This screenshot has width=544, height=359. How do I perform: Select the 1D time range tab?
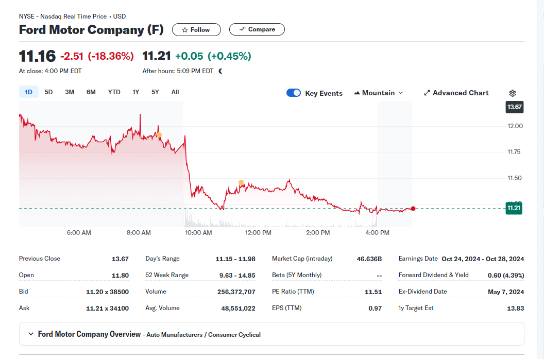28,92
